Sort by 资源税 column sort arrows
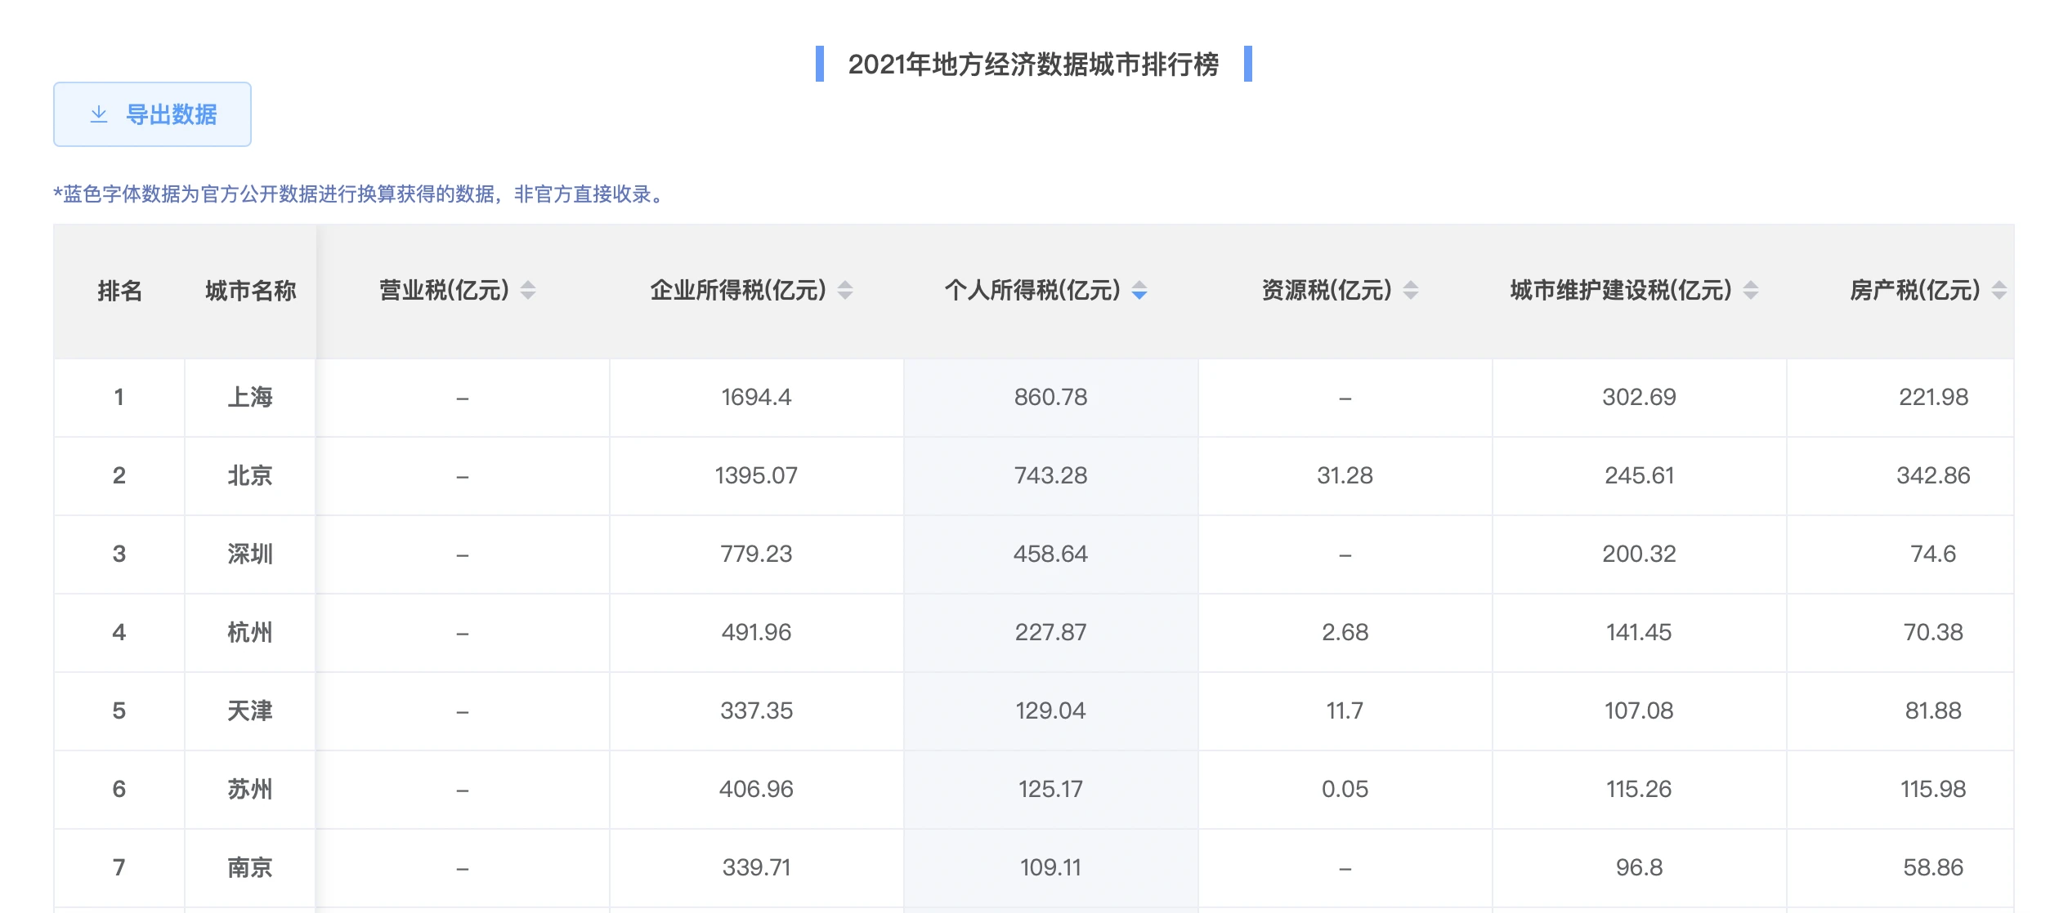Viewport: 2068px width, 913px height. [1411, 290]
